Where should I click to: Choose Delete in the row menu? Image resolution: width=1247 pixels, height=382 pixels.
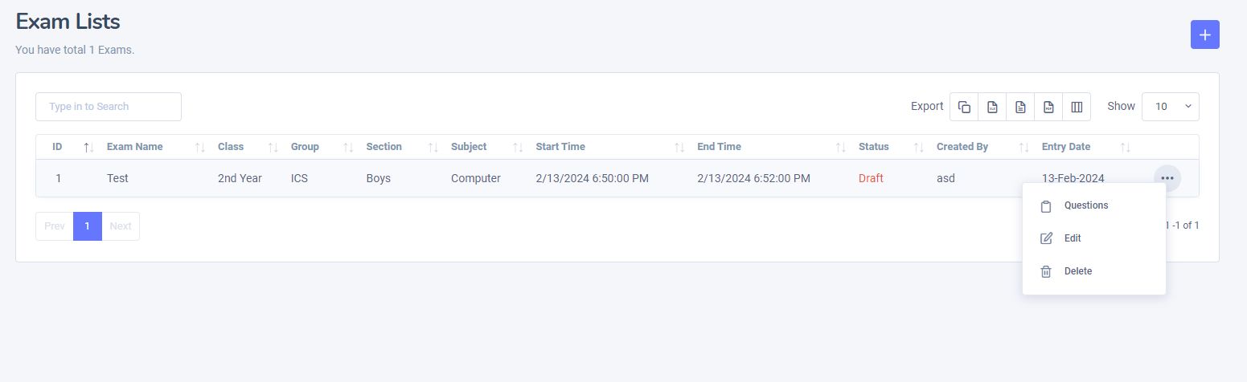[1077, 271]
